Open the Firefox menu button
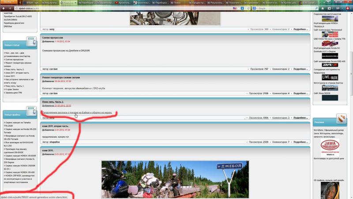The image size is (353, 199). click(x=8, y=2)
